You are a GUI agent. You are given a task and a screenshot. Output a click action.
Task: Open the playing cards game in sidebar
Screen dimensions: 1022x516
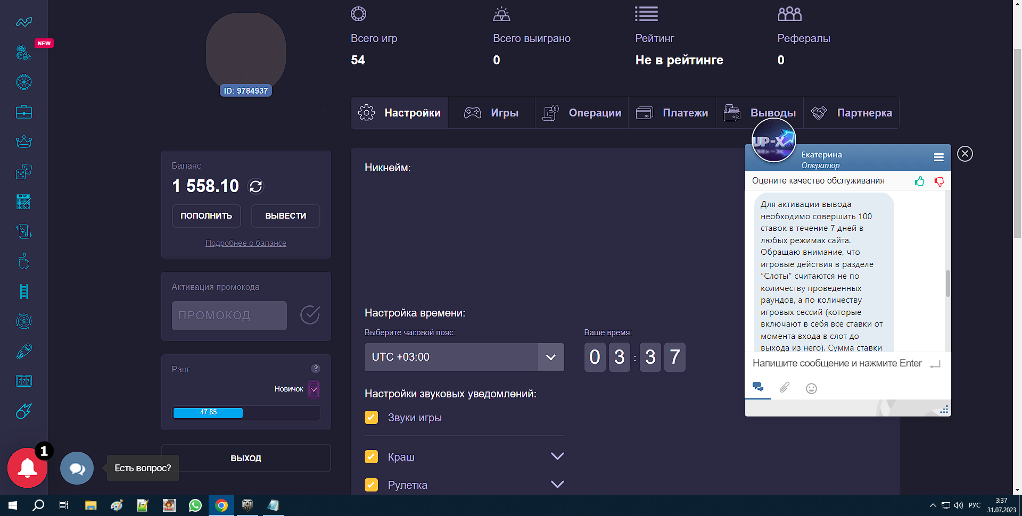pos(24,231)
